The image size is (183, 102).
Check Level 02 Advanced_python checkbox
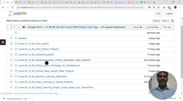pyautogui.click(x=11, y=54)
